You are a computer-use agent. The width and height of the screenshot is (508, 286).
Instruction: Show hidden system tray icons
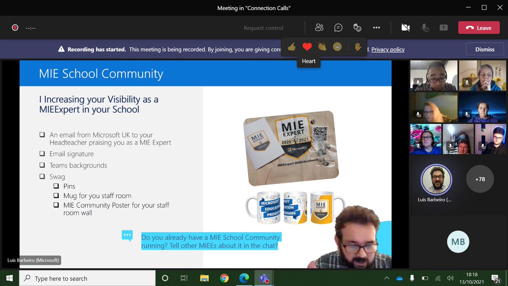[387, 278]
